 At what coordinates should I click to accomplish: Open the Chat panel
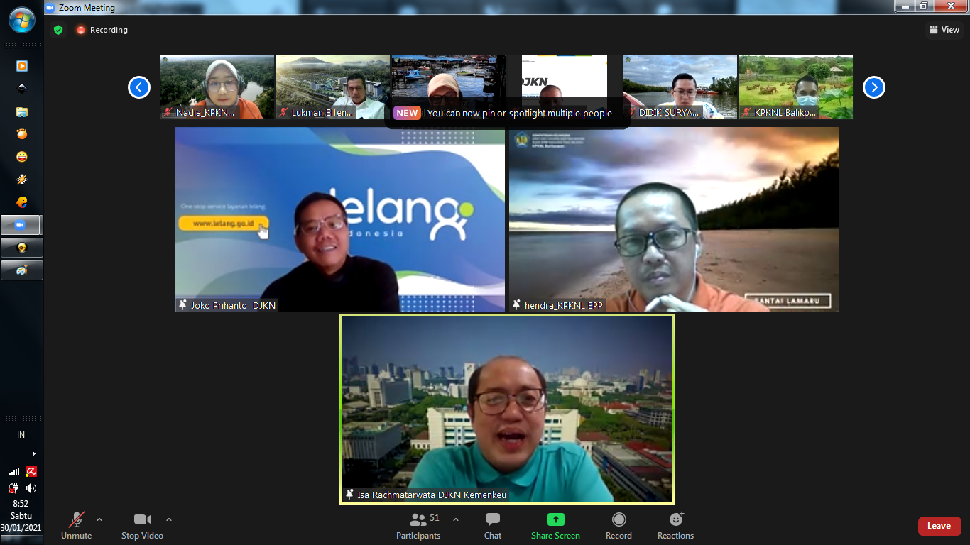point(493,526)
